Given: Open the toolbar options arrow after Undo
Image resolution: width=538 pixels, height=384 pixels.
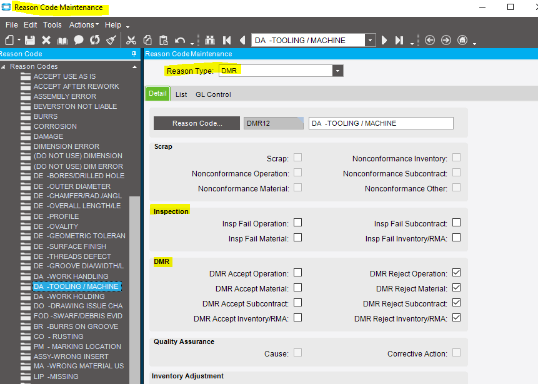Looking at the screenshot, I should [x=192, y=43].
